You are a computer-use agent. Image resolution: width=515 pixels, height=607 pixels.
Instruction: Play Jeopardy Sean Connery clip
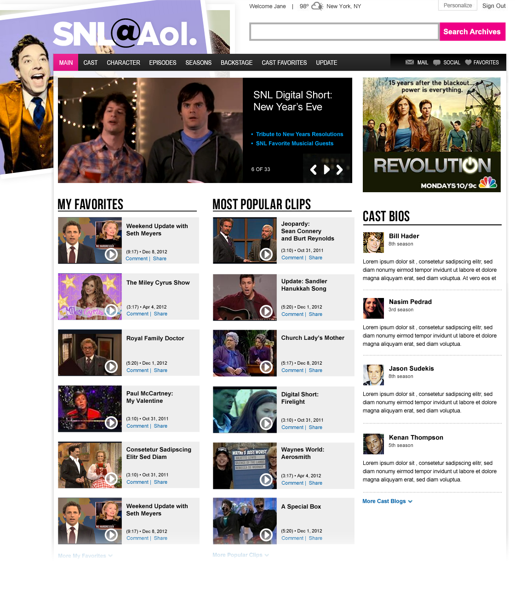(x=266, y=254)
